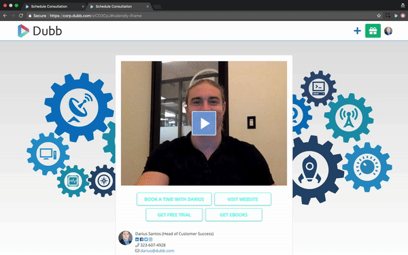Viewport: 408px width, 255px height.
Task: Open the Dubb extension in browser toolbar
Action: pos(396,16)
